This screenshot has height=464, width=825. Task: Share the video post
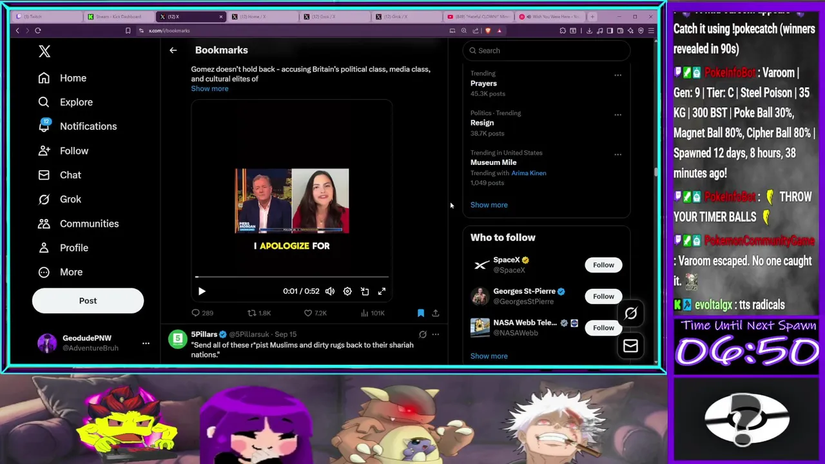pos(436,313)
